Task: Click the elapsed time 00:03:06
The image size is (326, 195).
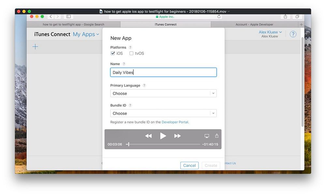Action: (115, 144)
